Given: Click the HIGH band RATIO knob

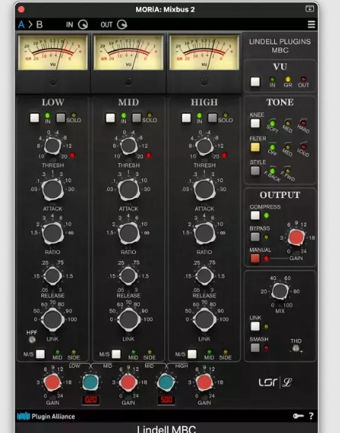Looking at the screenshot, I should pos(204,233).
